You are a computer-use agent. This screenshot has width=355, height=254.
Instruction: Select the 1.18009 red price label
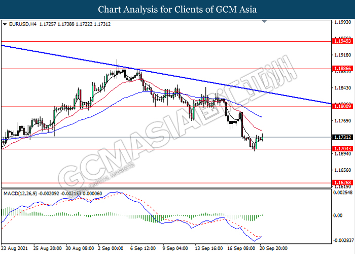(x=342, y=106)
